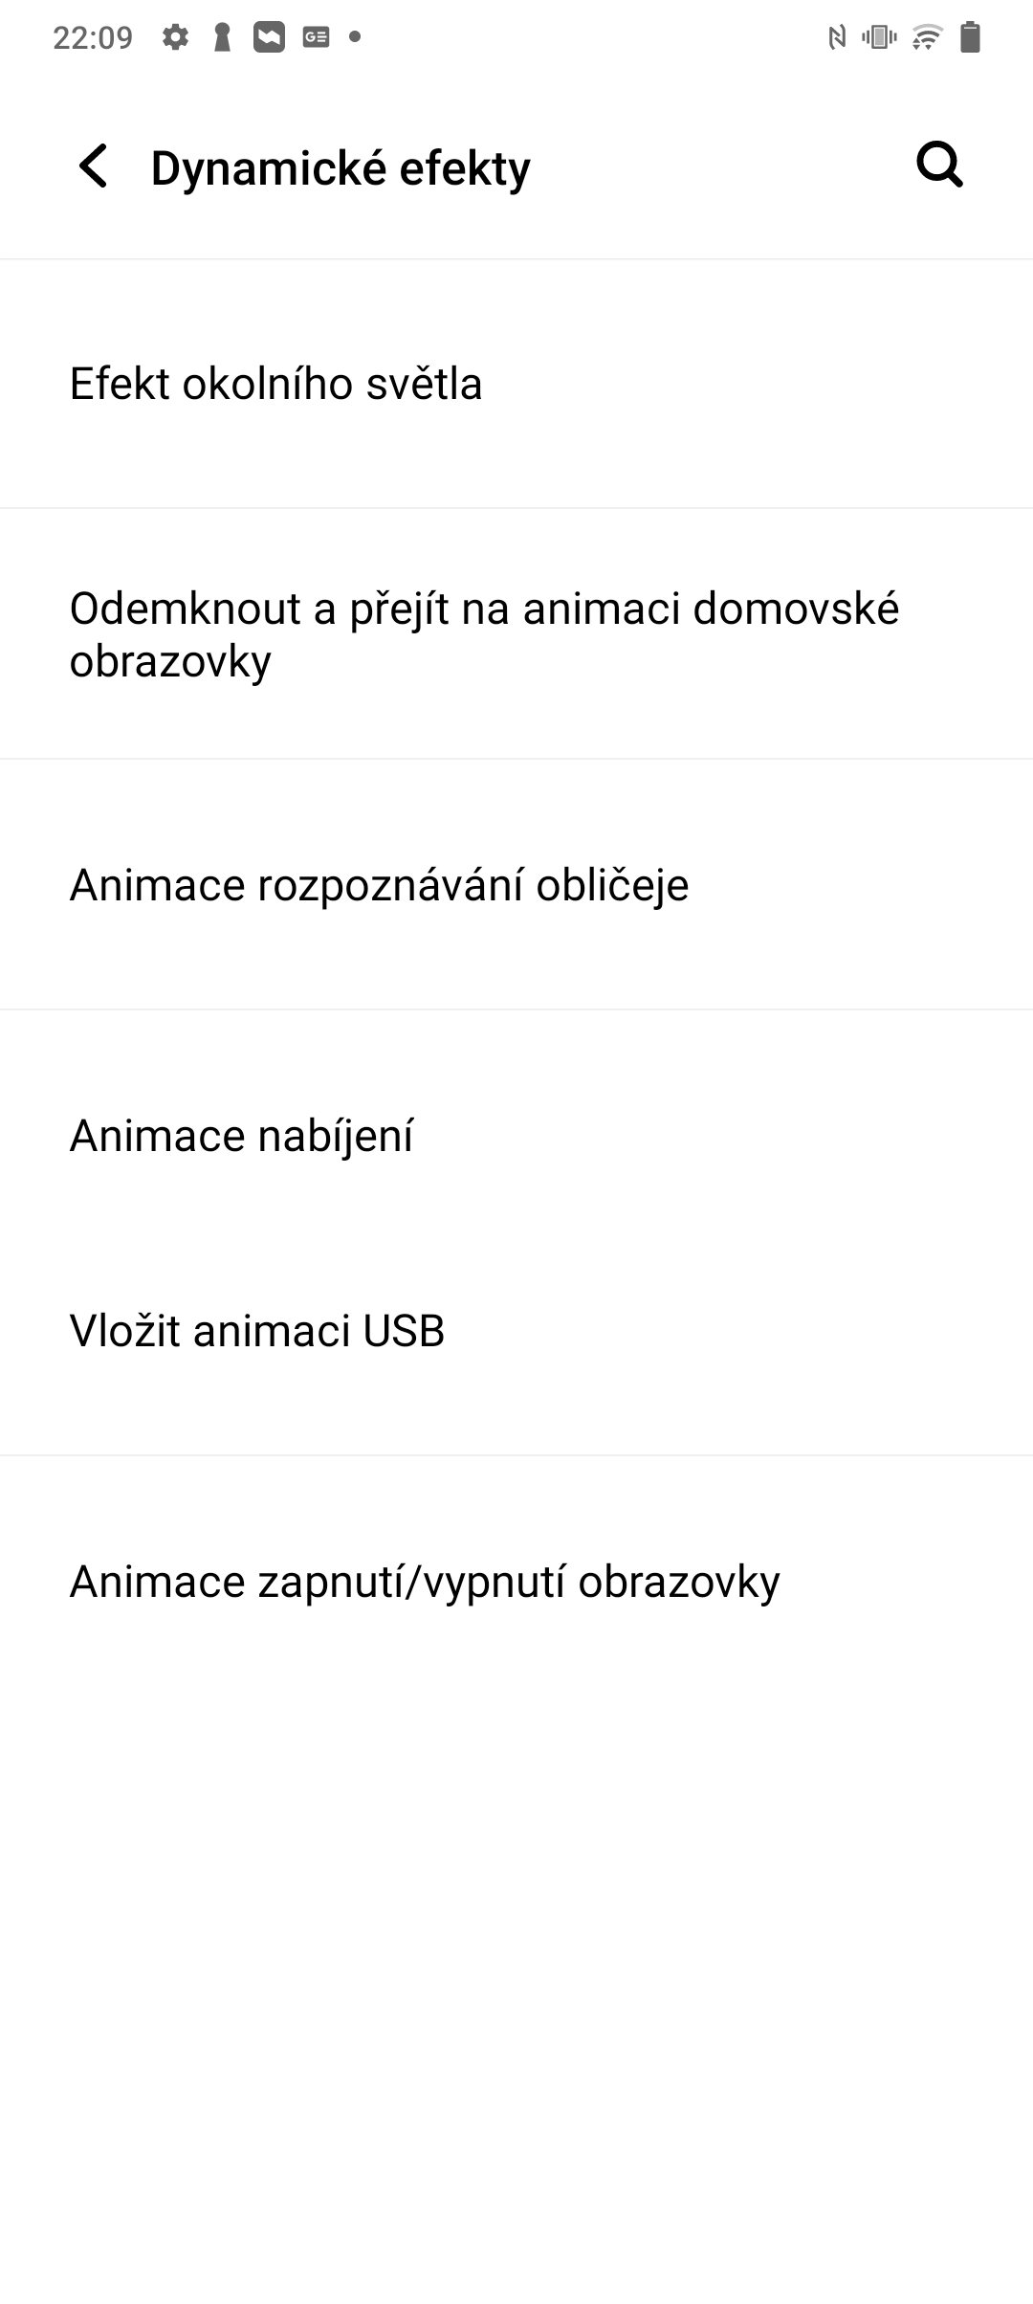Tap the battery status icon
This screenshot has height=2304, width=1033.
[x=970, y=38]
